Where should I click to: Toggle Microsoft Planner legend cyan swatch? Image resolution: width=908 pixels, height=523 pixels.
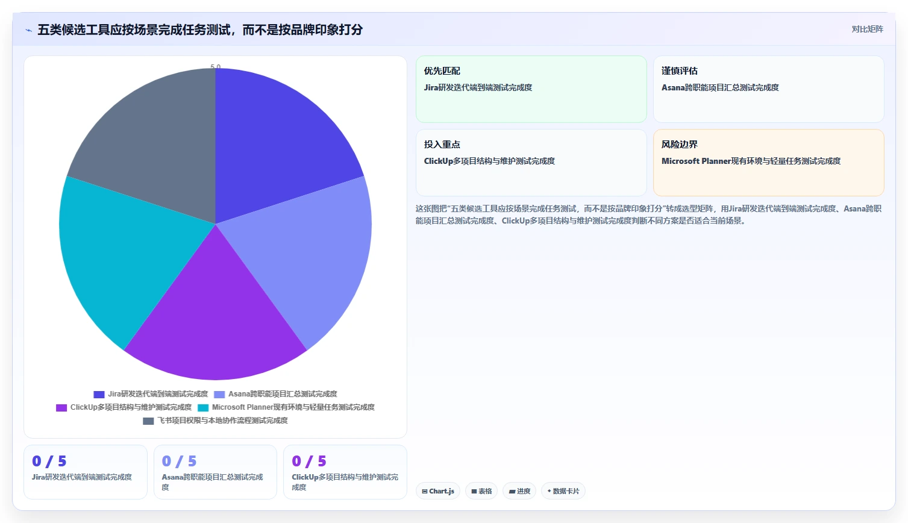coord(203,407)
